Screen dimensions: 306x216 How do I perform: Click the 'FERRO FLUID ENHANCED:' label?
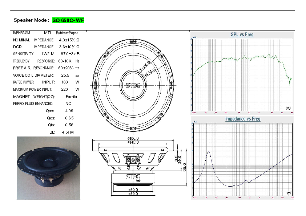[33, 103]
